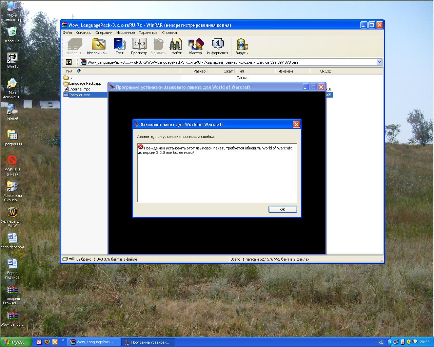This screenshot has height=347, width=434.
Task: Click the Удалить toolbar icon
Action: click(158, 46)
